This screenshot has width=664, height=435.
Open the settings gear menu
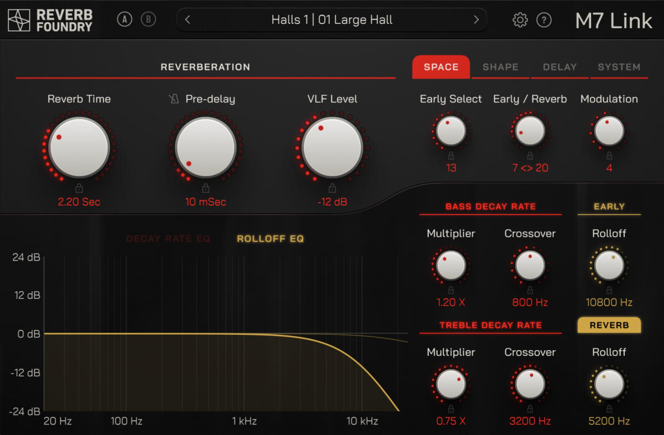point(520,20)
